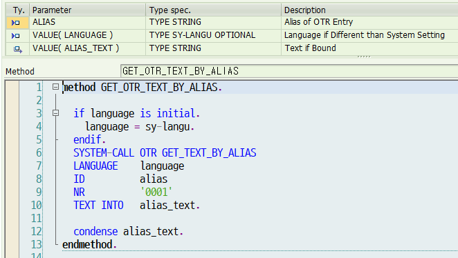The height and width of the screenshot is (258, 458).
Task: Click the importing icon for VALUE( LANGUAGE )
Action: click(x=16, y=35)
